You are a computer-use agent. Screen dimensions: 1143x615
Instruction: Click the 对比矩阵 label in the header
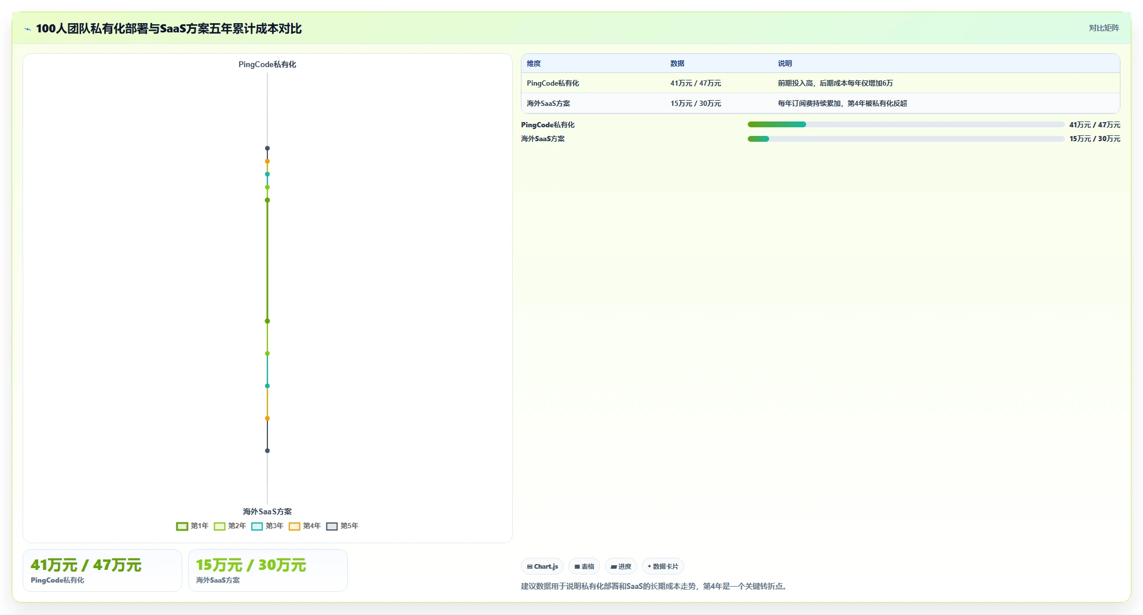click(1104, 28)
